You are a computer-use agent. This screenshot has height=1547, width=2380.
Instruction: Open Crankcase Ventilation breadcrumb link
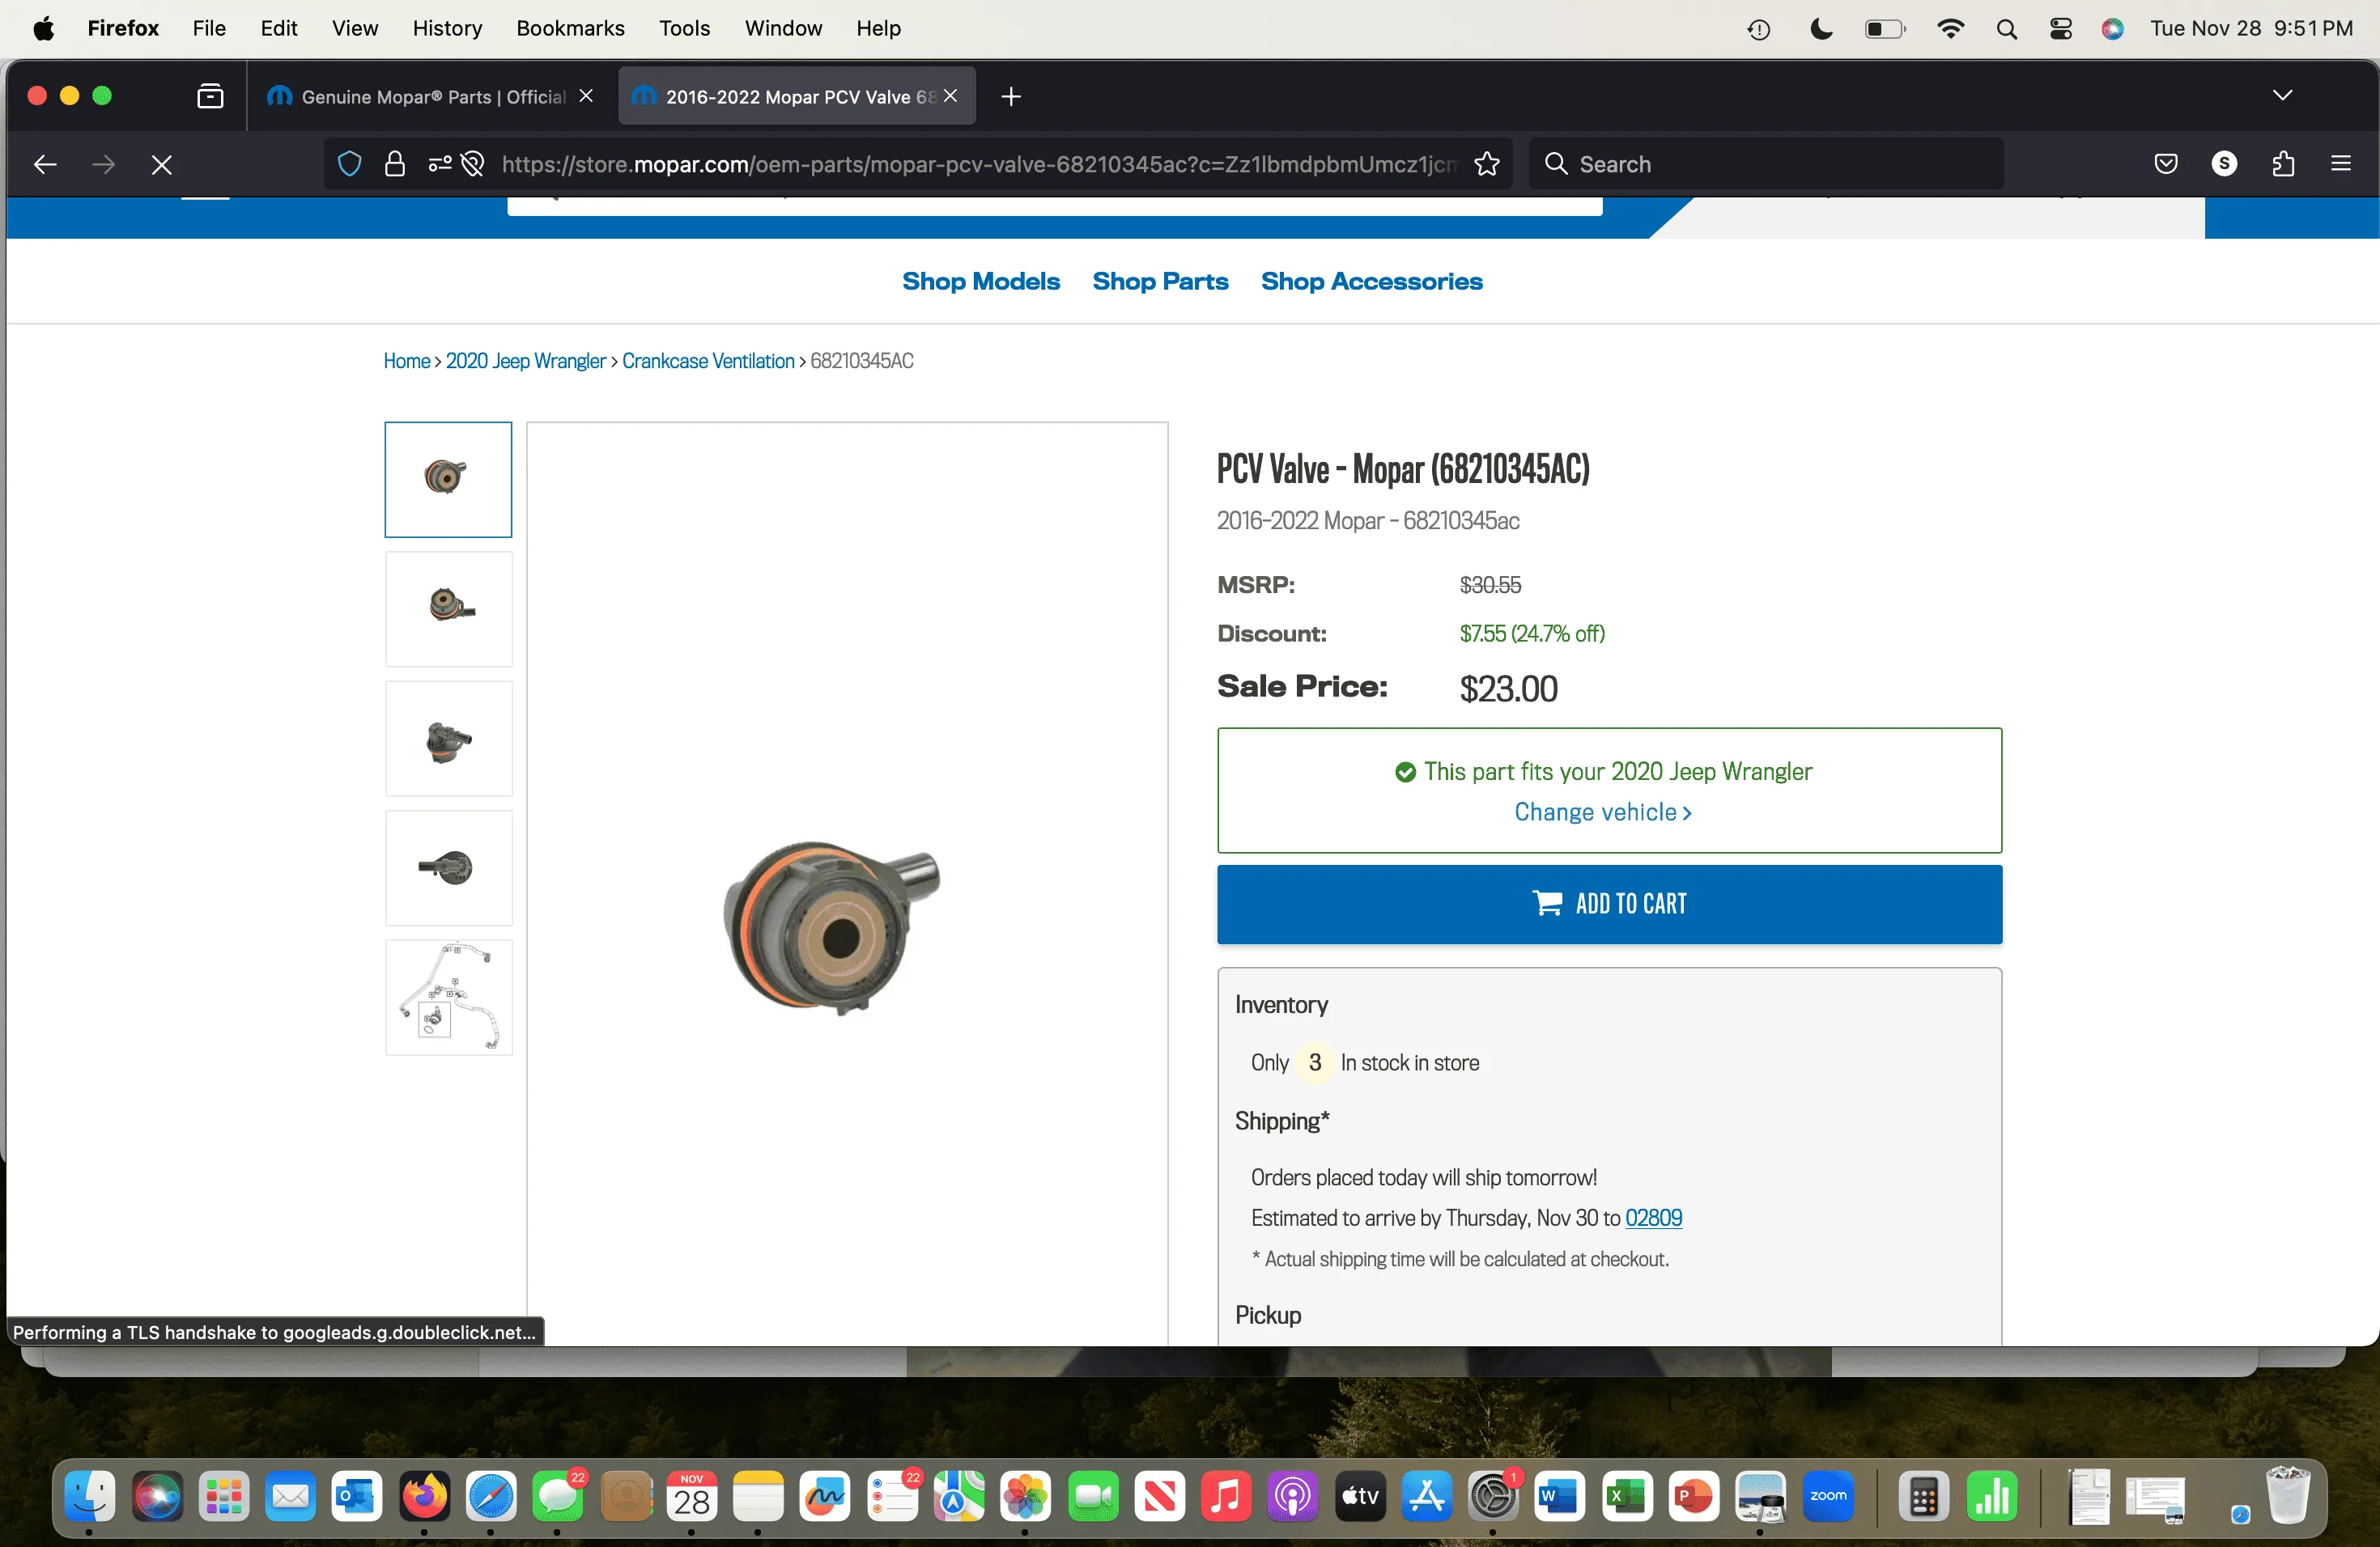(x=708, y=361)
